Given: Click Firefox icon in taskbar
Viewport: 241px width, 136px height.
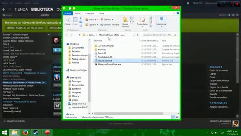Looking at the screenshot, I should (25, 133).
